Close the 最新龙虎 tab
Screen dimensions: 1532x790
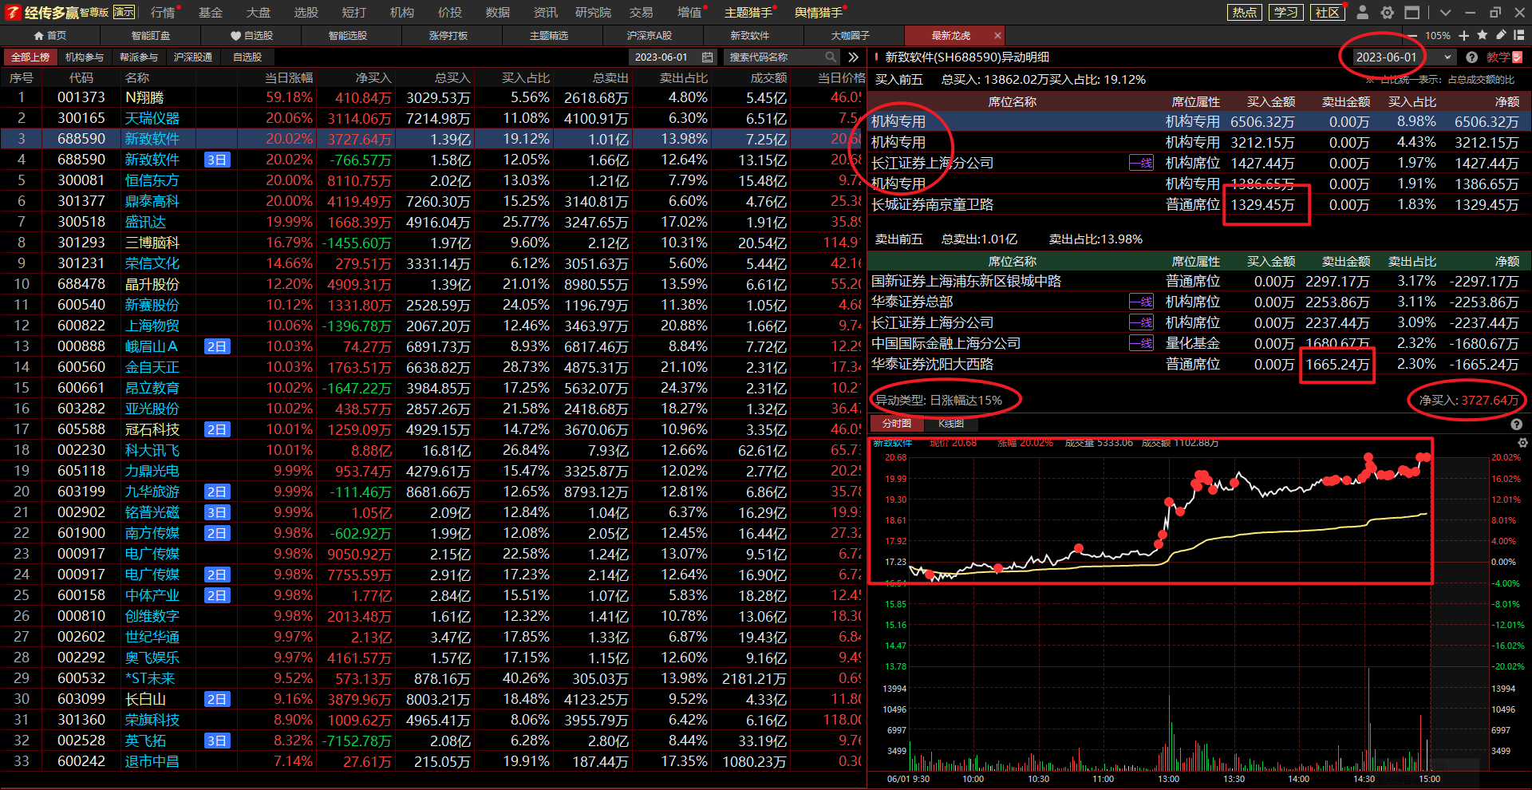coord(997,36)
